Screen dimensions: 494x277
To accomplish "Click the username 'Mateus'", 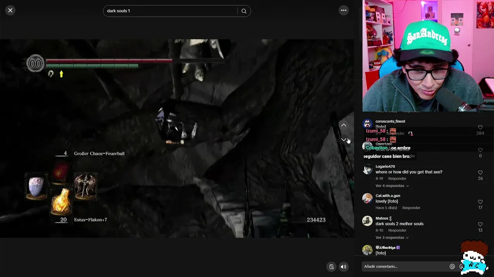I will click(382, 219).
